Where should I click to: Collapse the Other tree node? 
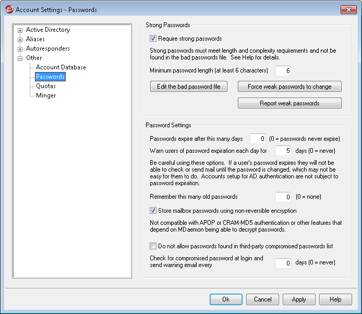coord(20,58)
